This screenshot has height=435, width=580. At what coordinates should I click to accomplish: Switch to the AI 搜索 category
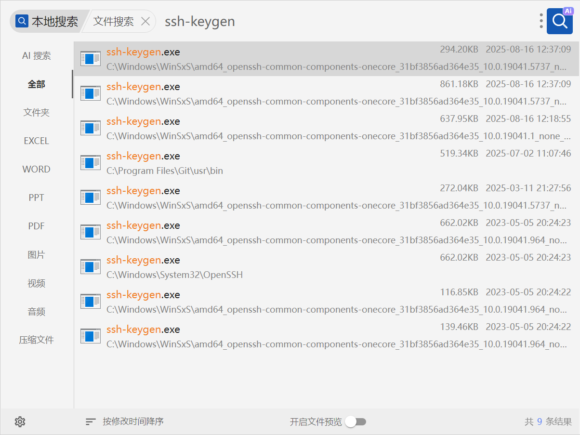37,56
